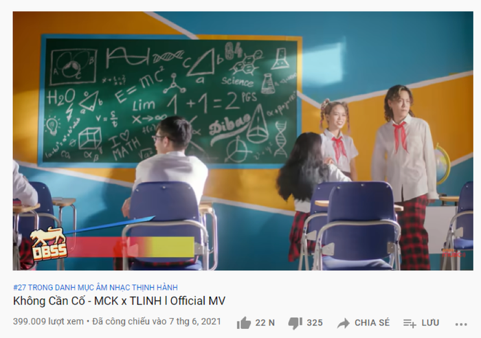
Task: Click the '1+1=2' chalk writing in the frame
Action: (x=203, y=103)
